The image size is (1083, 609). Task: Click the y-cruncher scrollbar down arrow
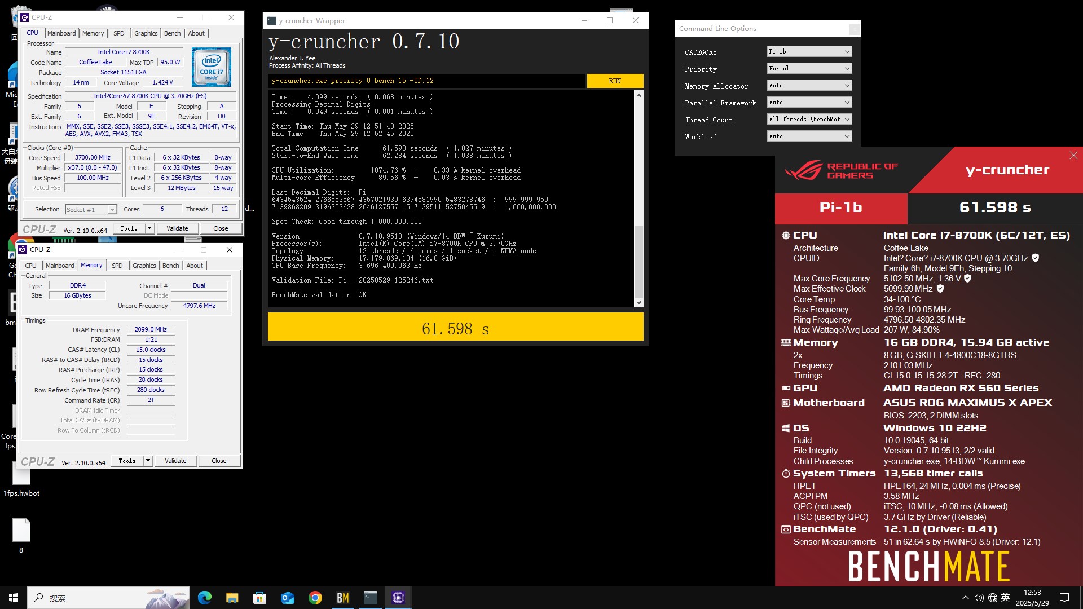[639, 303]
